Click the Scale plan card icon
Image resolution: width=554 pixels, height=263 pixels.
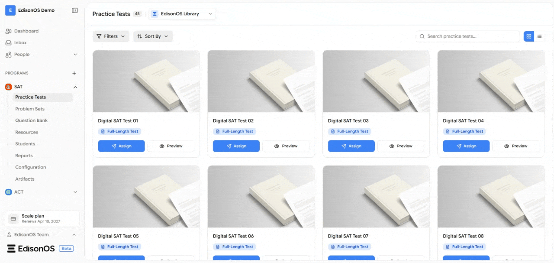tap(13, 219)
